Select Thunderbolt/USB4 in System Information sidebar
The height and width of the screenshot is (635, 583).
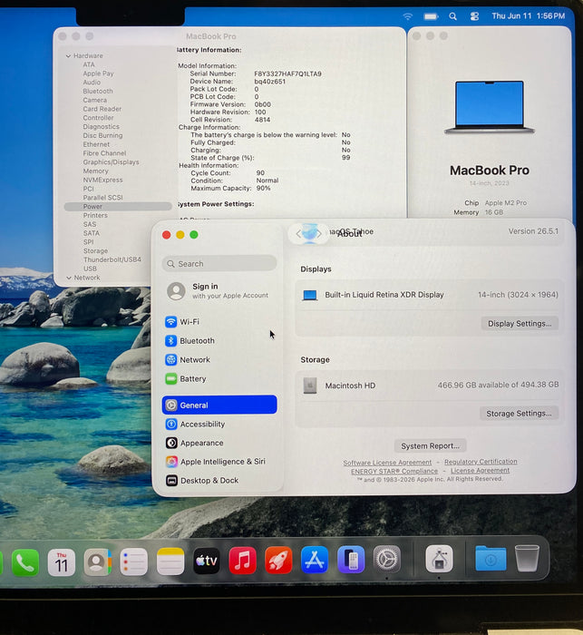[112, 259]
